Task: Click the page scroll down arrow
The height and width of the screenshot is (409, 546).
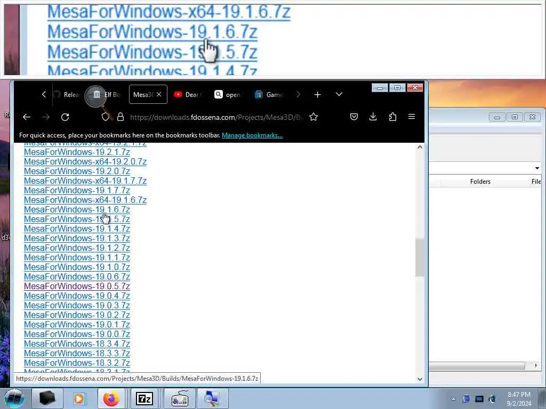Action: click(x=420, y=379)
